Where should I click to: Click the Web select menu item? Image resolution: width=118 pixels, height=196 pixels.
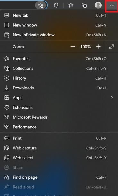[59, 158]
